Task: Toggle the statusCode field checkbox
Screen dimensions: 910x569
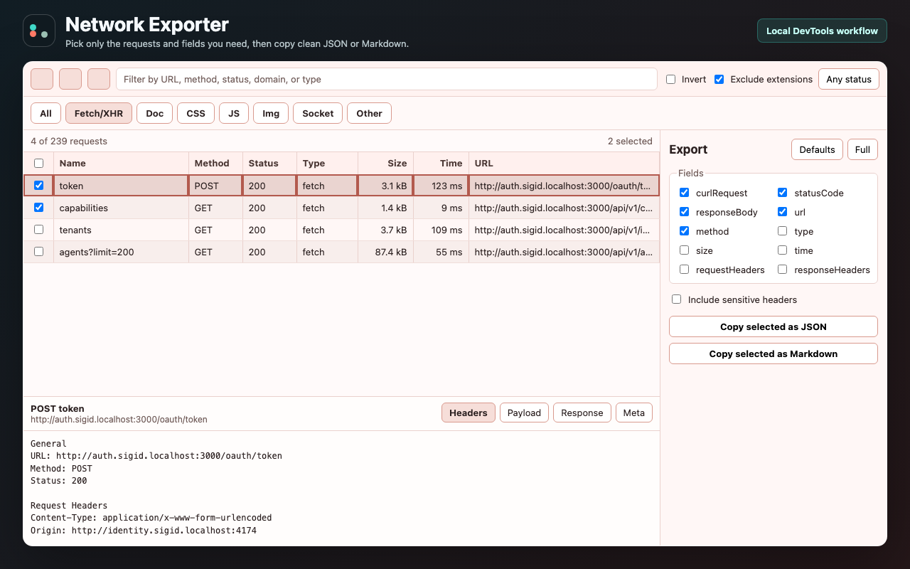Action: click(782, 192)
